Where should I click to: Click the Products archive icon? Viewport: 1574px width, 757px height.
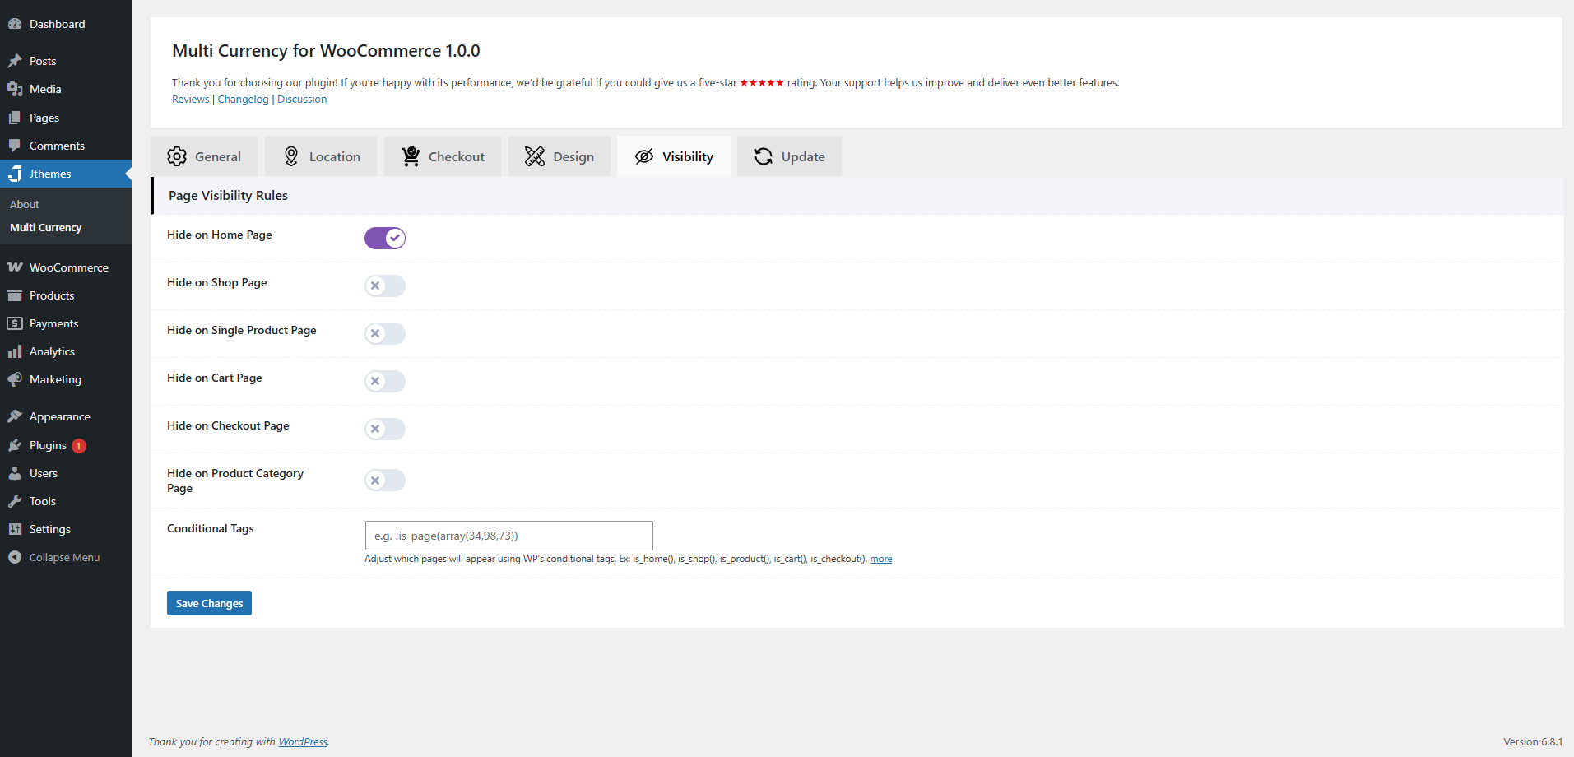15,295
